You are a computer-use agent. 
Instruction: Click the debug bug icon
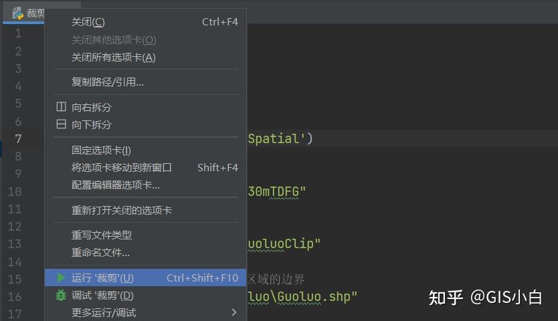61,295
